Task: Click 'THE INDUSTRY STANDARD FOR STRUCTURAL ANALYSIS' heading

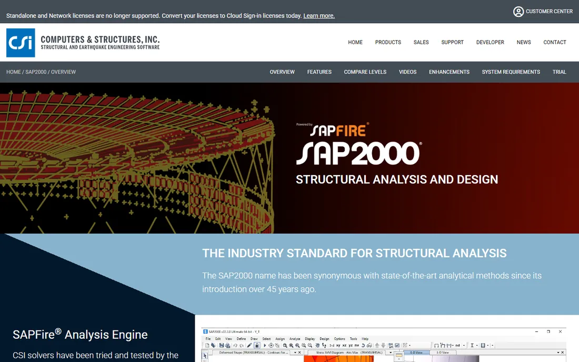Action: pyautogui.click(x=354, y=253)
